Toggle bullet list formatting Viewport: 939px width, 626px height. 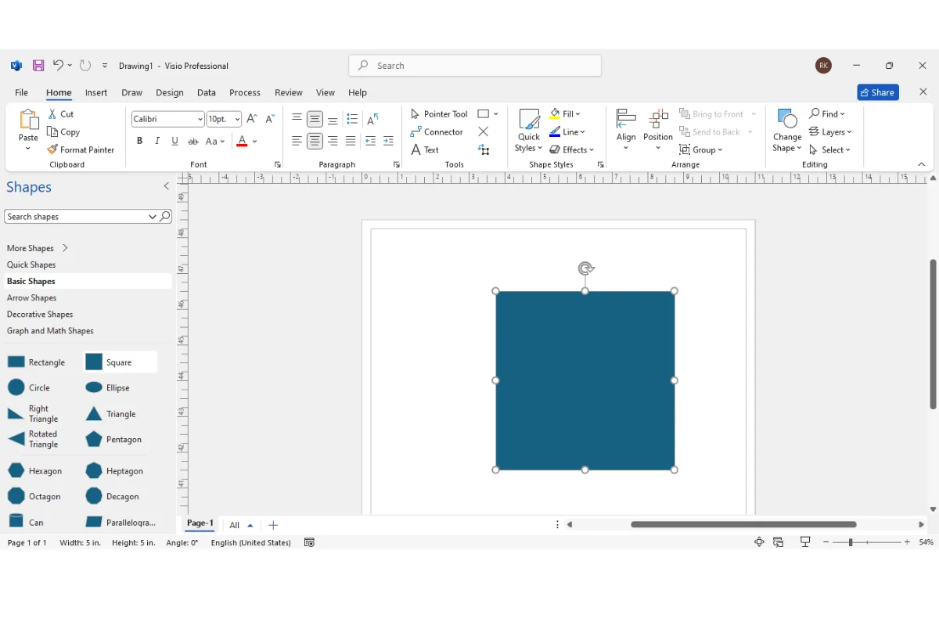(x=352, y=119)
